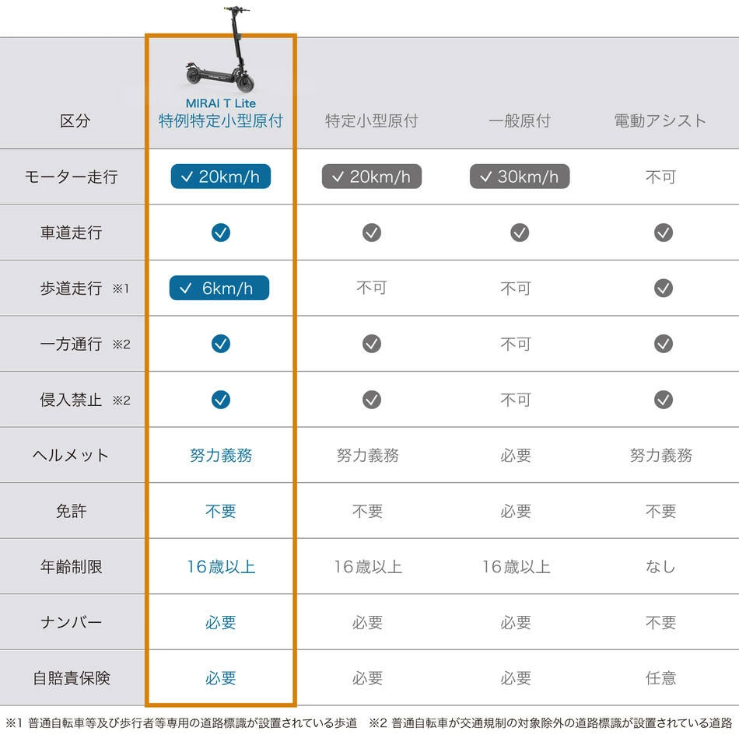The height and width of the screenshot is (738, 739).
Task: Click the 区分 header label
Action: (x=75, y=121)
